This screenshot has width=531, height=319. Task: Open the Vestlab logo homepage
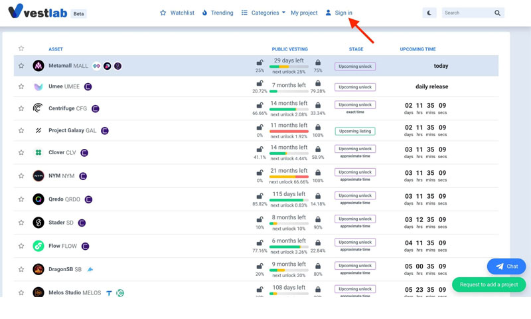coord(38,11)
